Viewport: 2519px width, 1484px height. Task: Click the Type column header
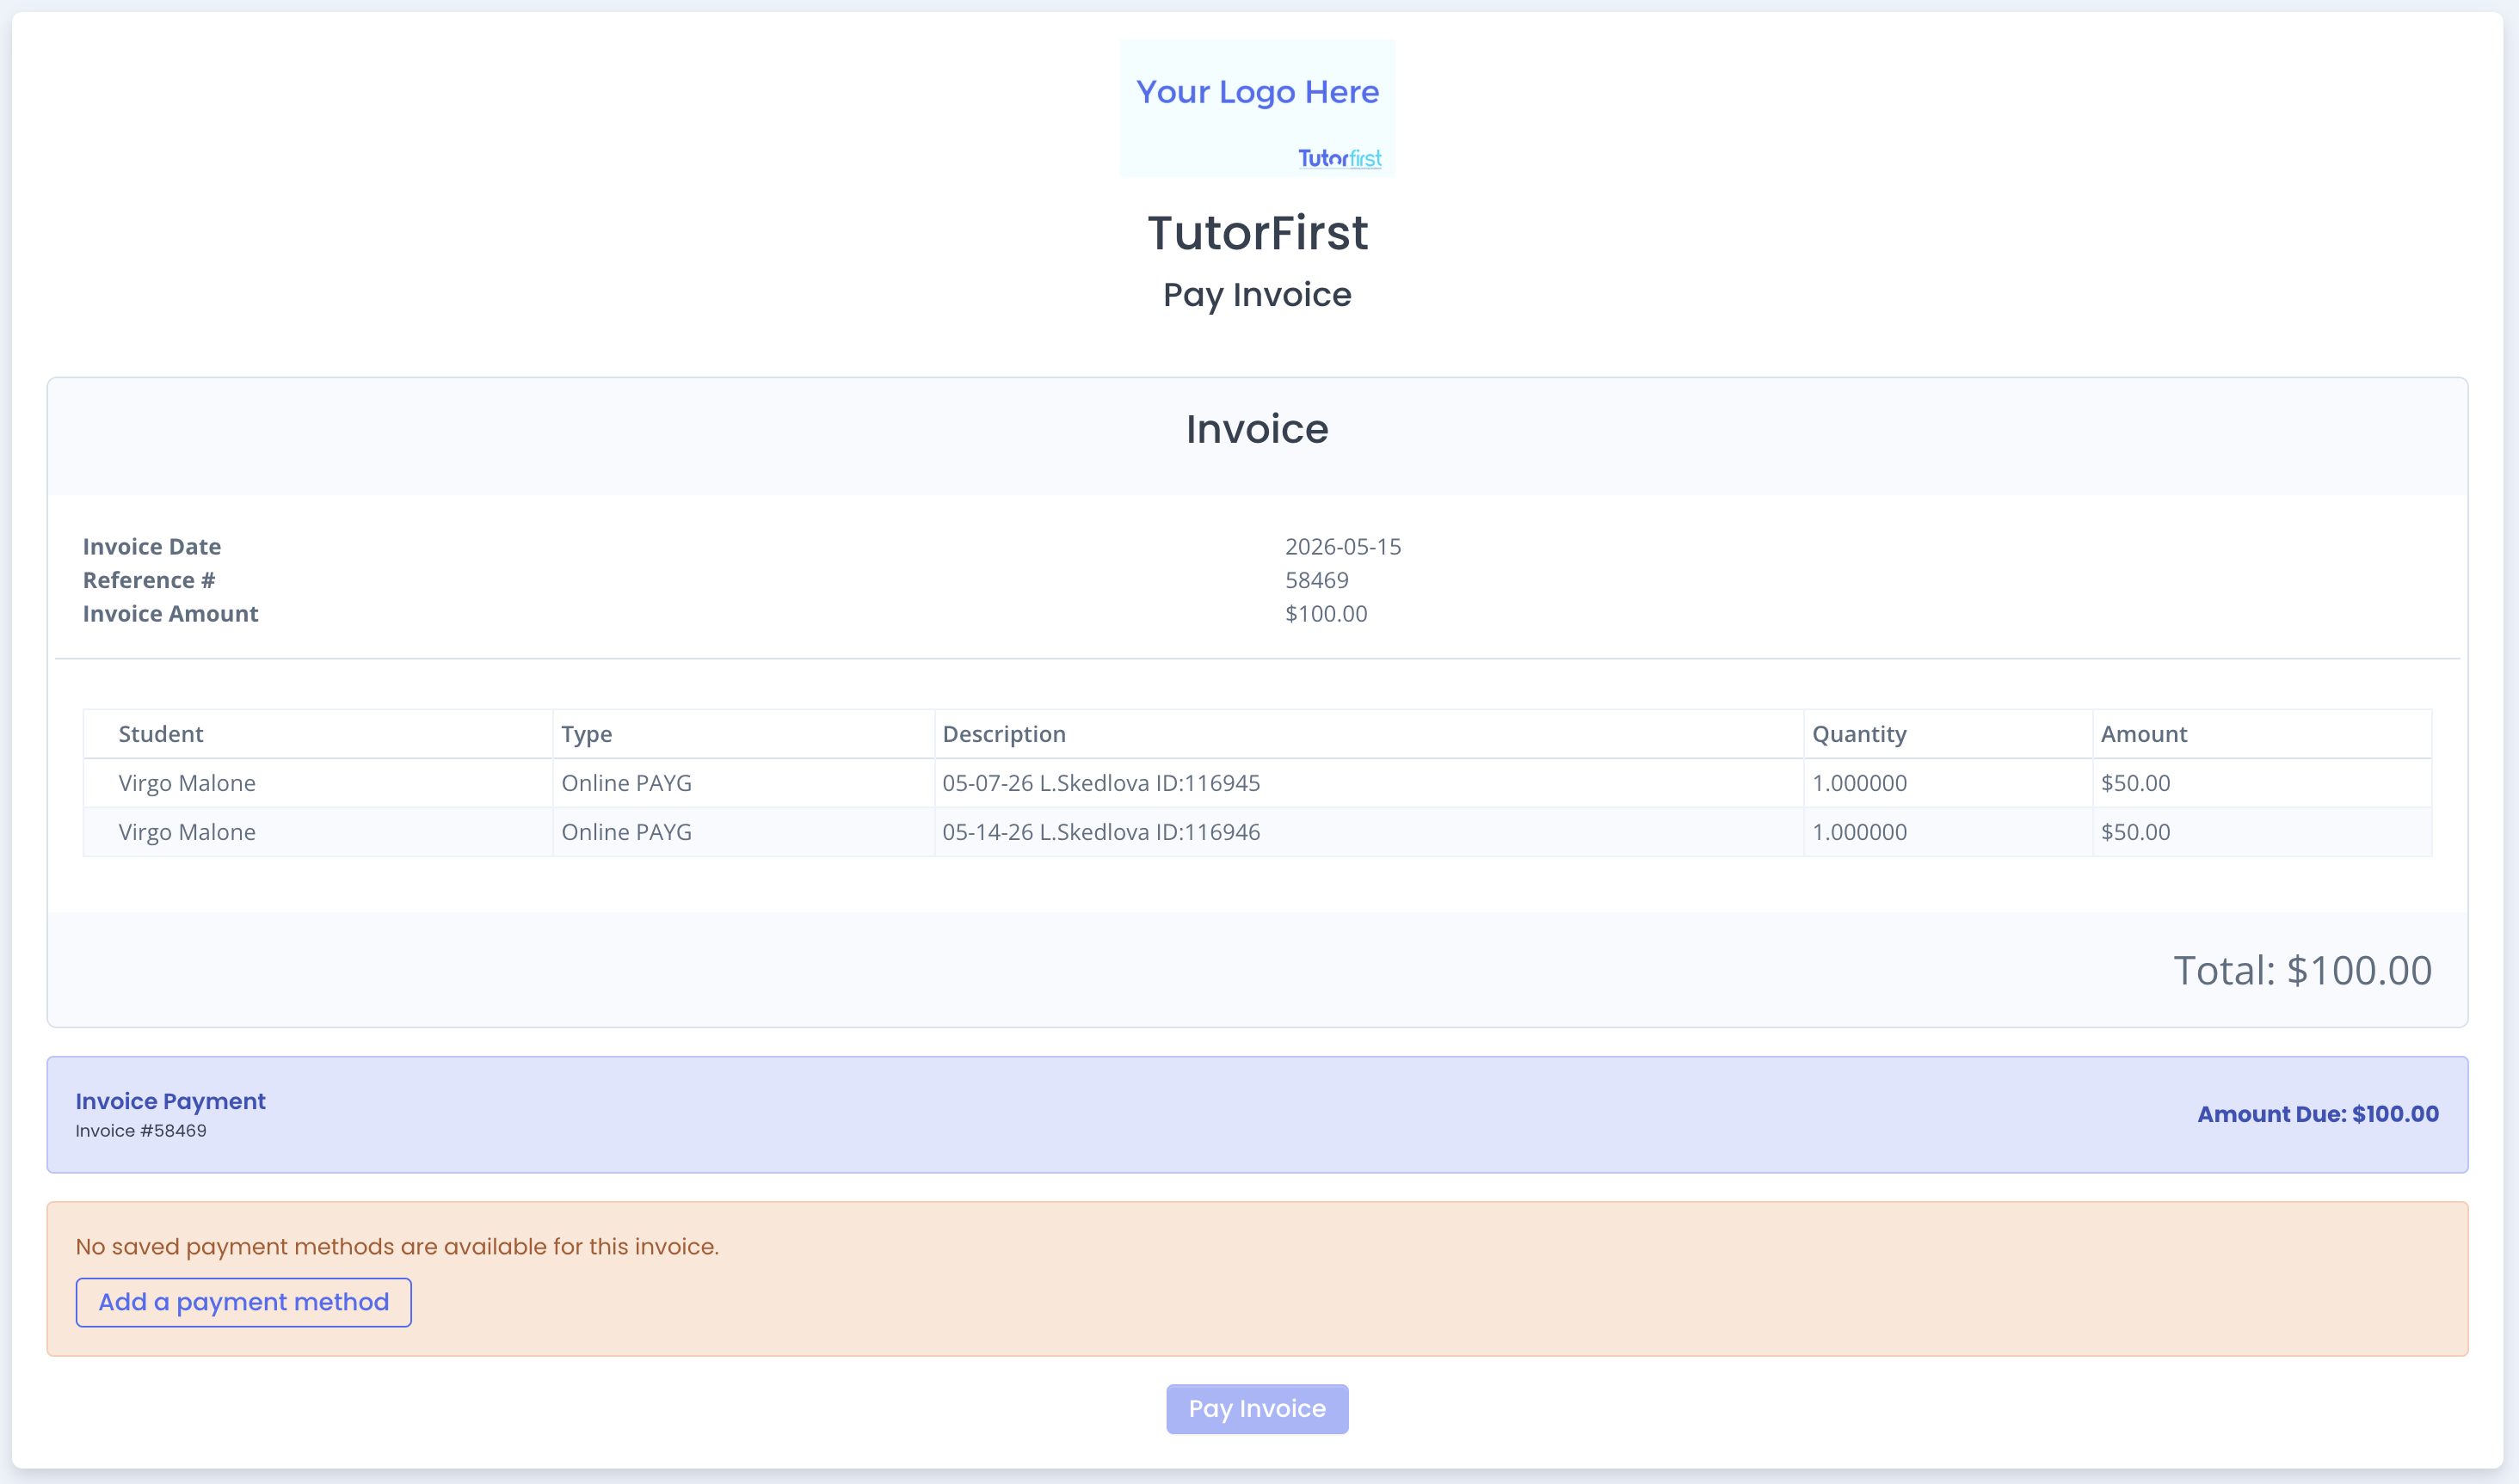tap(586, 734)
